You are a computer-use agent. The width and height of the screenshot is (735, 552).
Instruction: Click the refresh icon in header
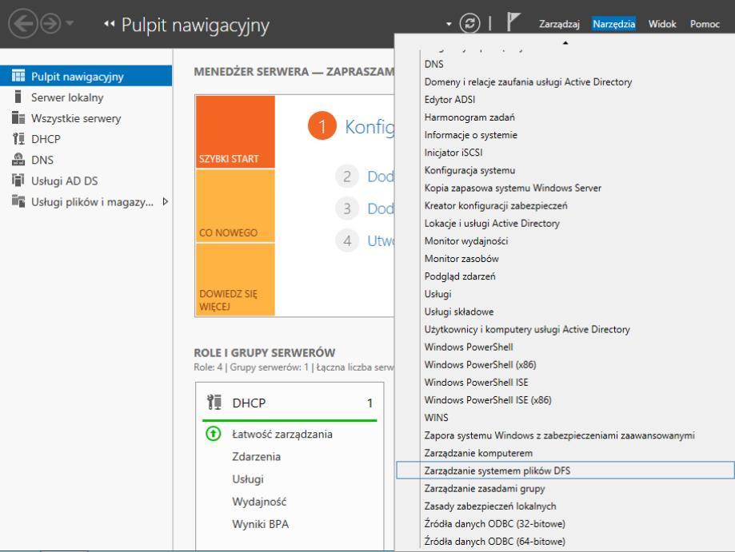coord(469,23)
